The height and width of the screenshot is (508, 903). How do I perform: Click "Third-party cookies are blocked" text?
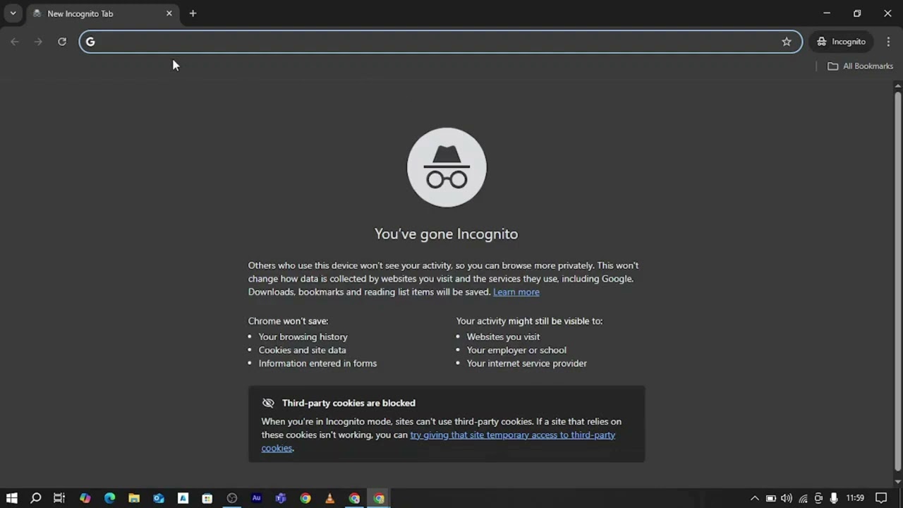coord(349,403)
